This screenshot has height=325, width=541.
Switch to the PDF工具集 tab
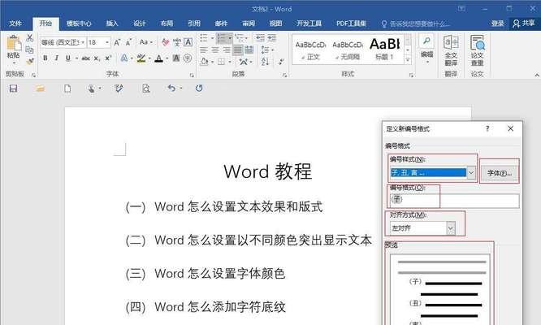tap(351, 24)
